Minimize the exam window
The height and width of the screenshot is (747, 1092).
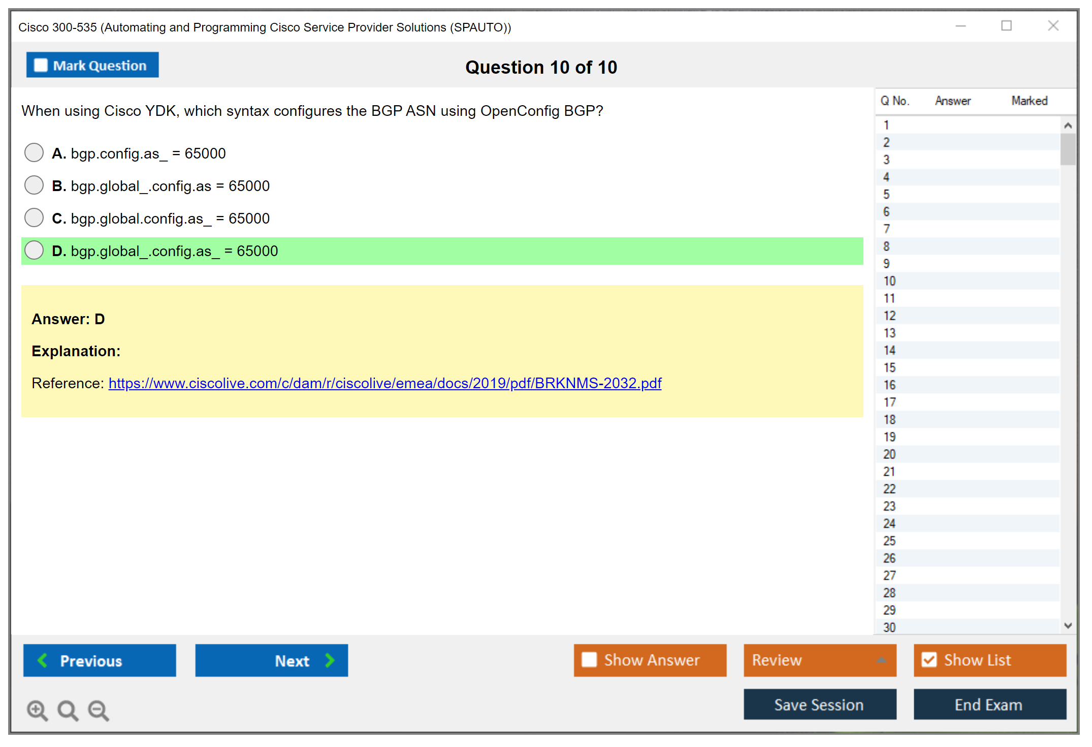click(960, 26)
